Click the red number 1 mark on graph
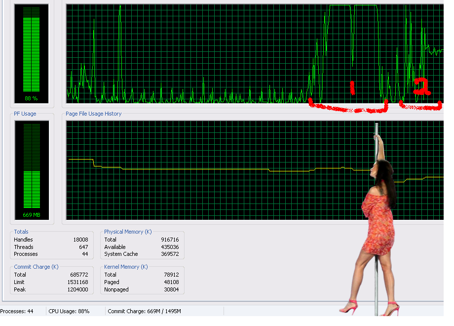The image size is (454, 326). pyautogui.click(x=352, y=87)
